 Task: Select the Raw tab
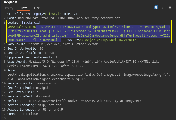pyautogui.click(x=24, y=8)
